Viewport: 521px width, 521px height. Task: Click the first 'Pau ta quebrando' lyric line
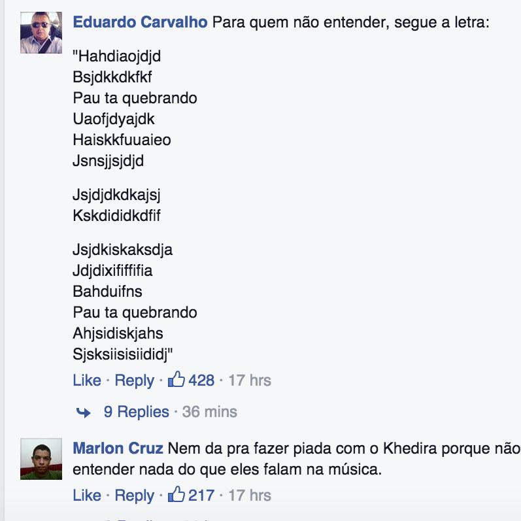click(x=135, y=98)
